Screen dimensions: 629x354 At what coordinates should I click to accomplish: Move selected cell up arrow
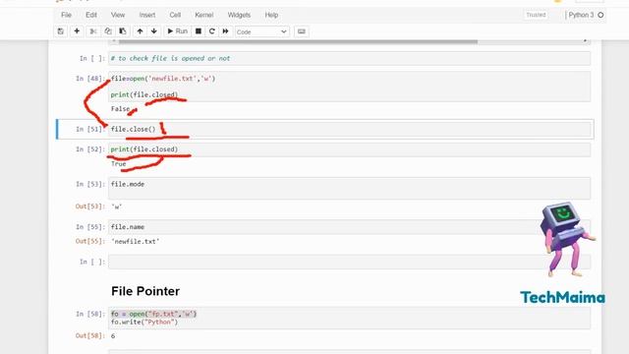tap(140, 31)
